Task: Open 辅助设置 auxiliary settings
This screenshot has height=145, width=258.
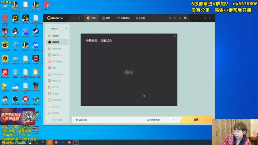Action: [x=81, y=120]
